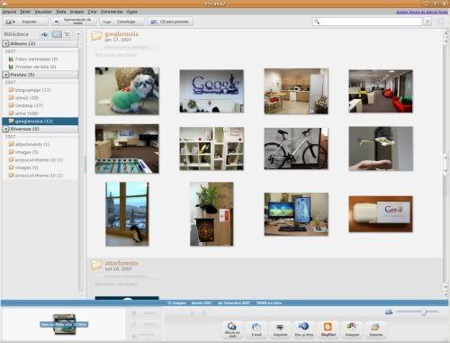Select the googlerussia (12) folder

click(x=40, y=122)
